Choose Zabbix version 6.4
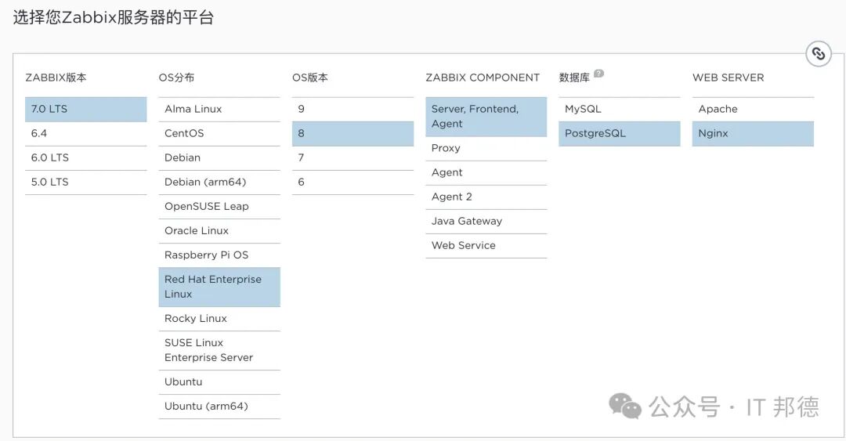 coord(86,133)
